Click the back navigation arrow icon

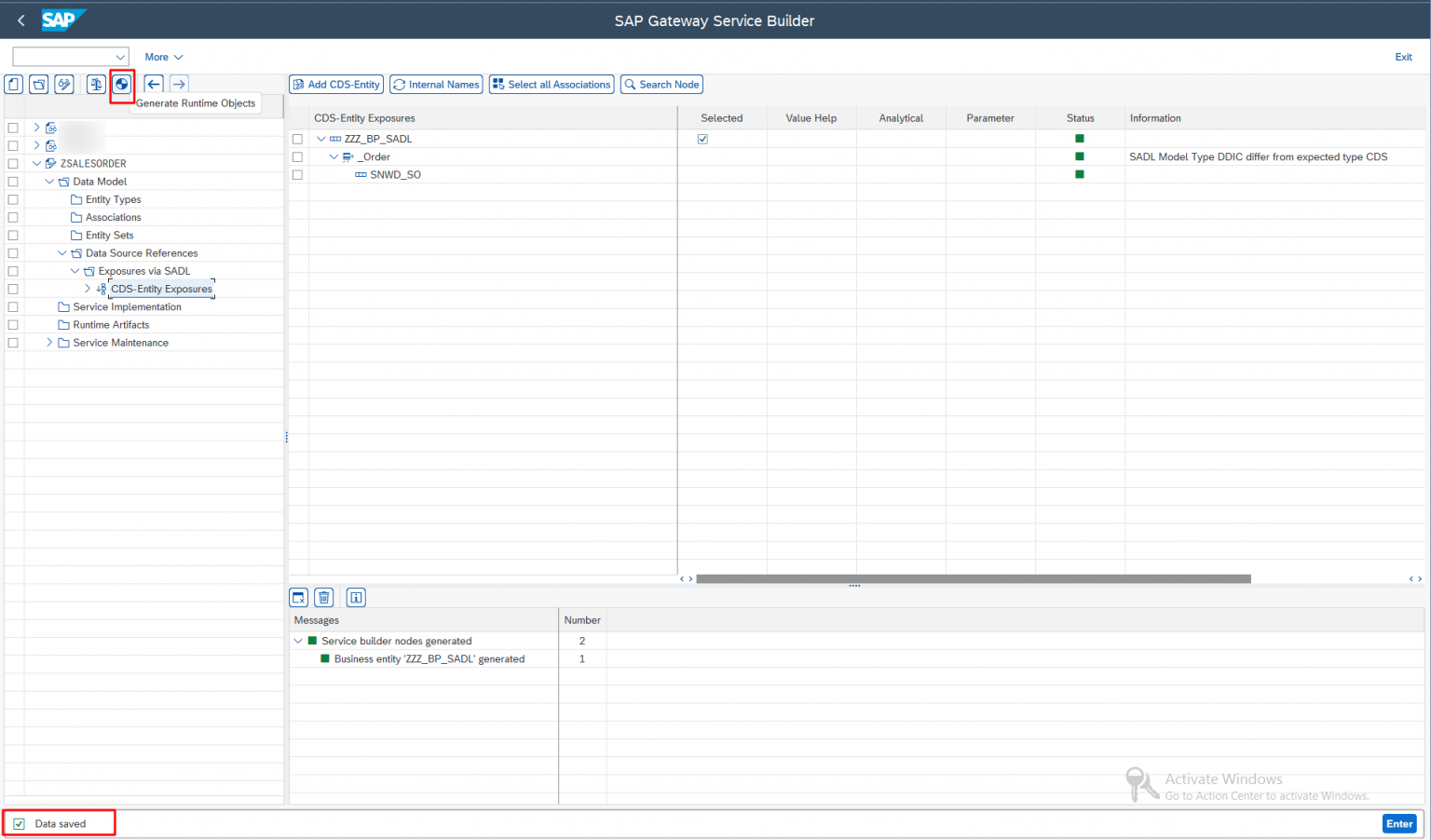153,84
